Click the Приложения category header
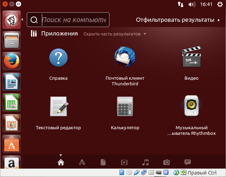The image size is (226, 177). (59, 34)
